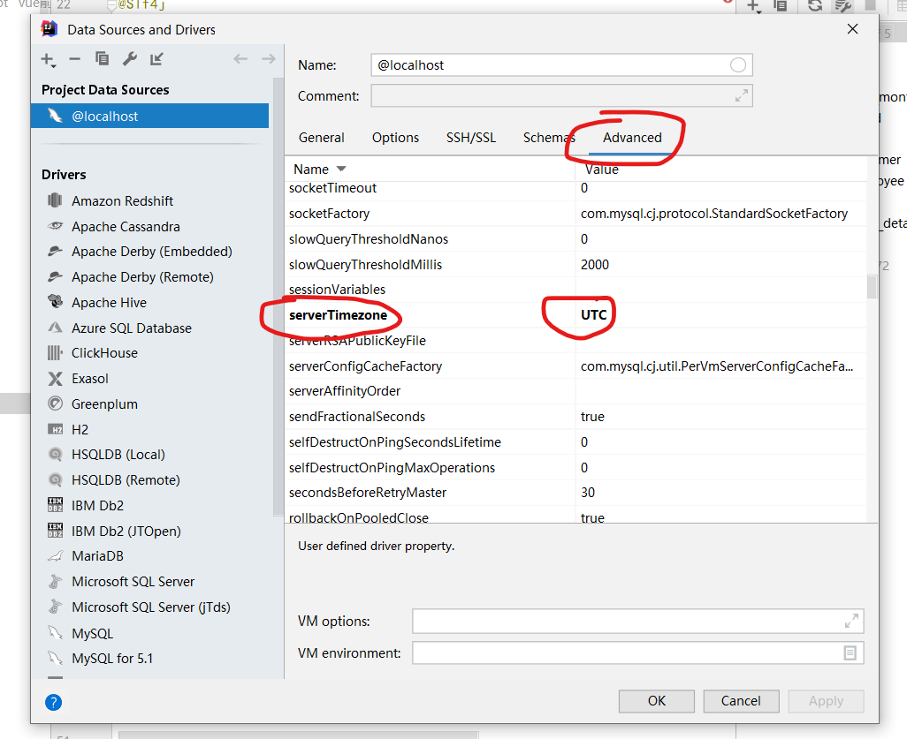This screenshot has width=907, height=739.
Task: Click the Cancel button
Action: tap(741, 701)
